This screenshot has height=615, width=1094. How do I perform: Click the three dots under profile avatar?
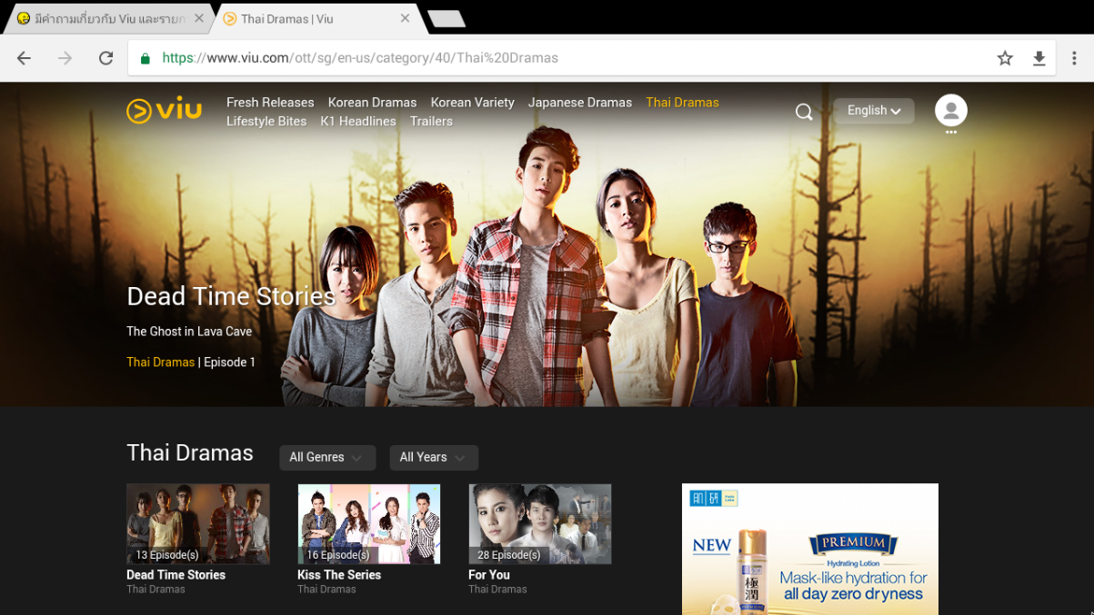(951, 133)
